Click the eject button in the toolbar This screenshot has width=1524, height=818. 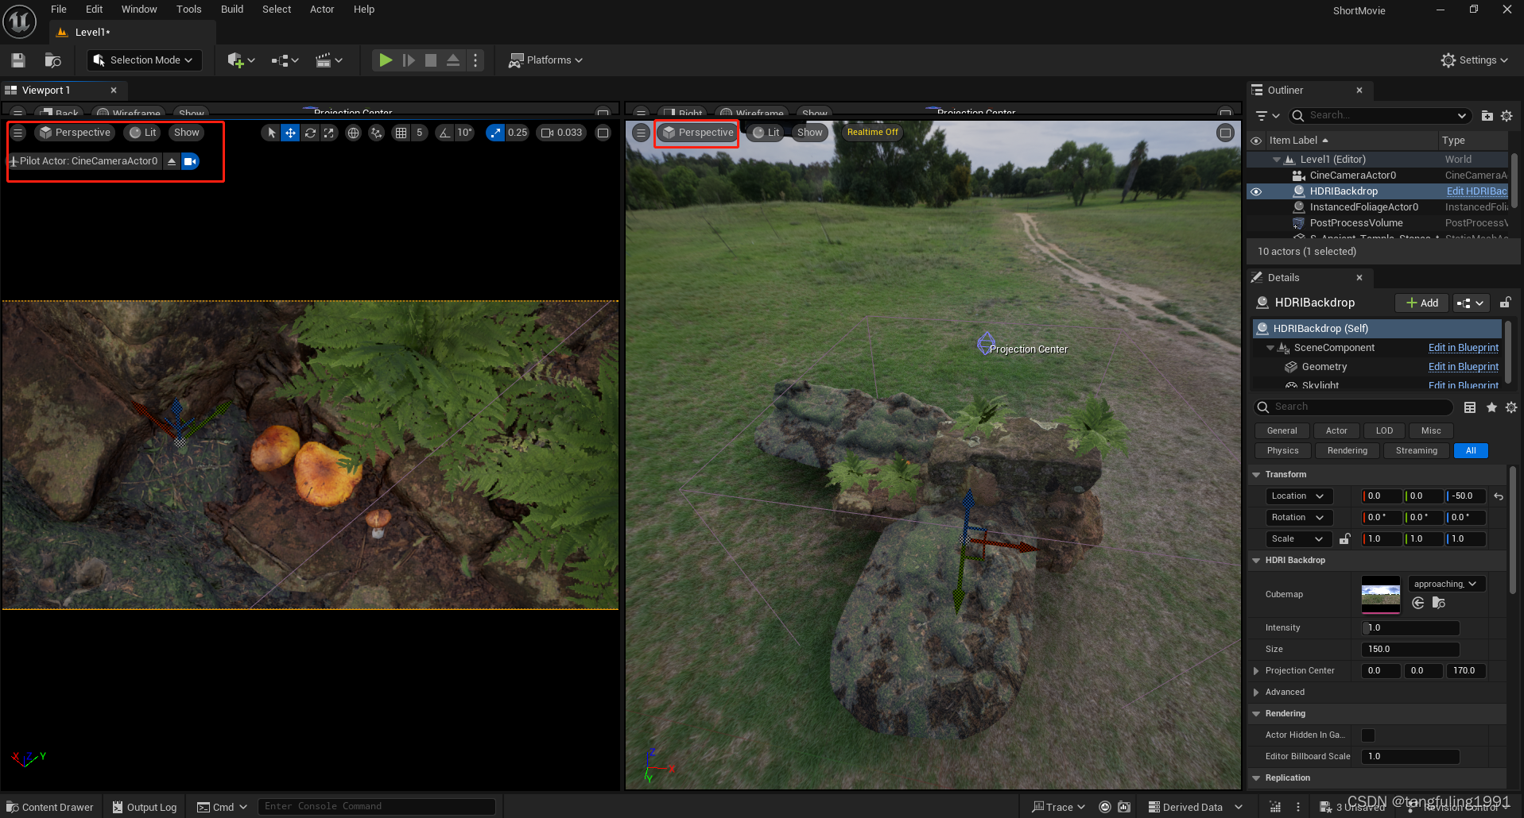(x=453, y=60)
